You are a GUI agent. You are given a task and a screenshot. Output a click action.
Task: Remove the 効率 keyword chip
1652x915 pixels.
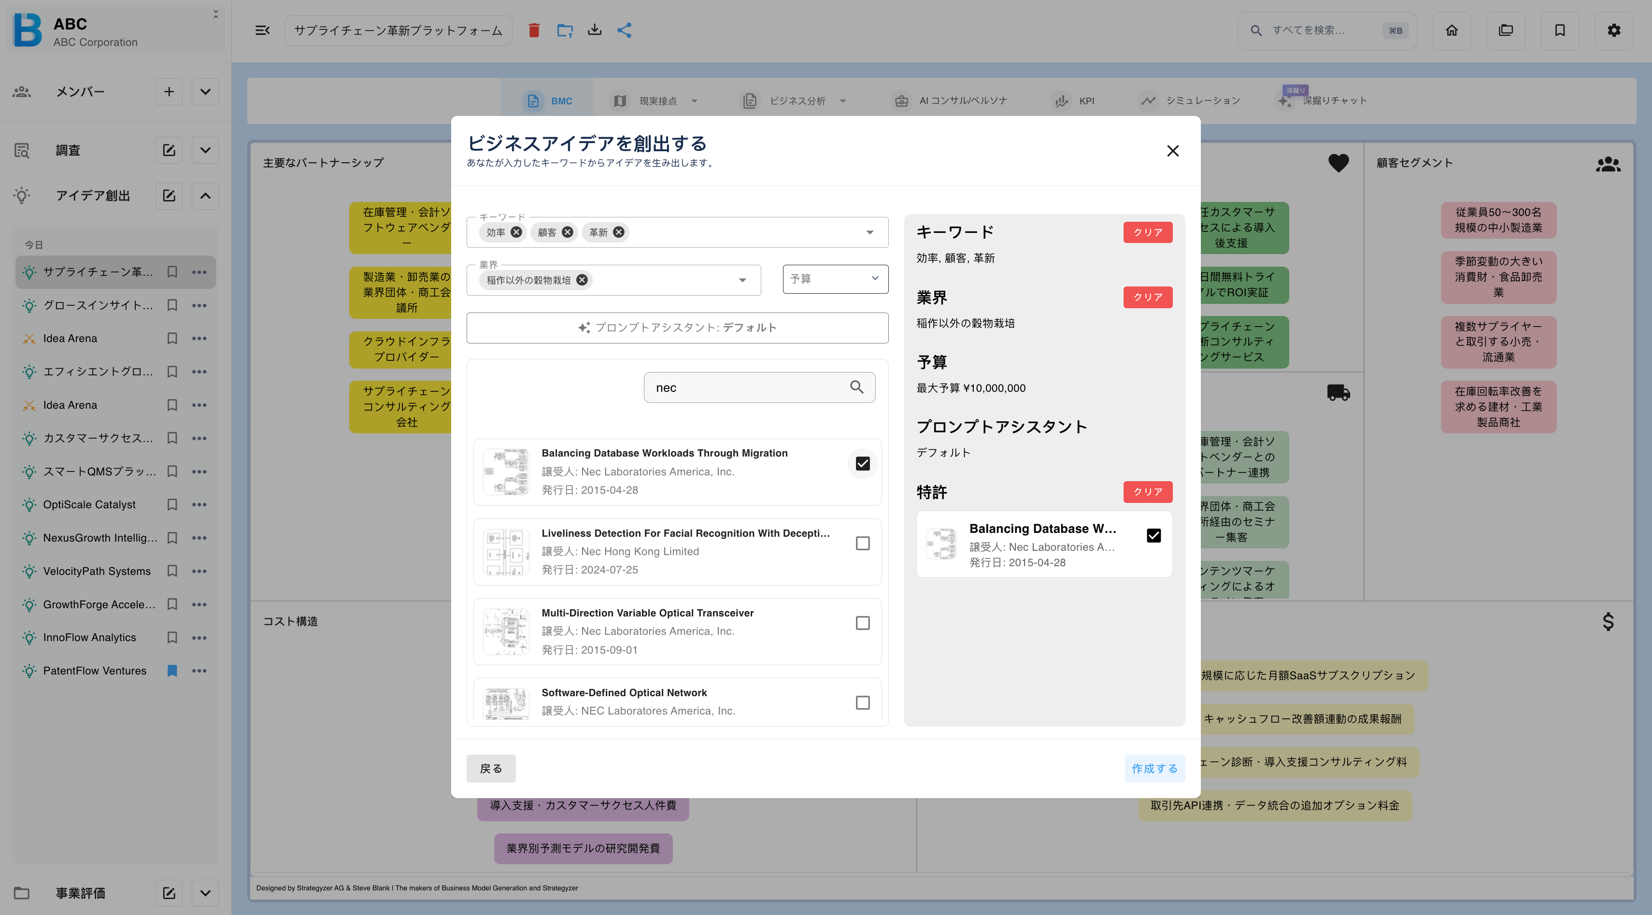tap(516, 232)
